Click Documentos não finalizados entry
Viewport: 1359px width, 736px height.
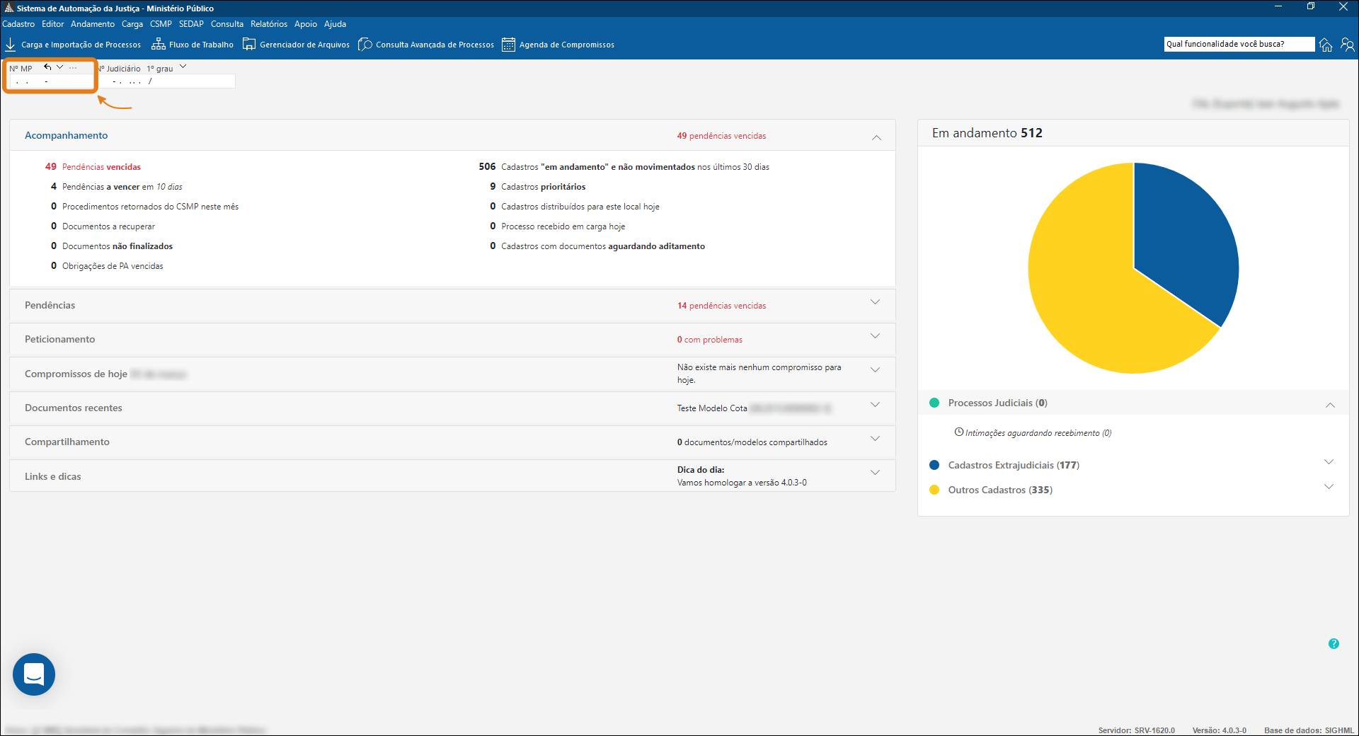112,246
